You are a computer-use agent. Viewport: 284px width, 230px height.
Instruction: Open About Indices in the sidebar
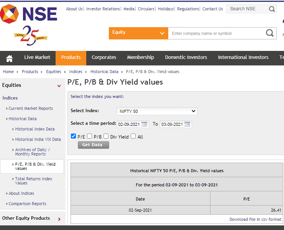click(21, 193)
